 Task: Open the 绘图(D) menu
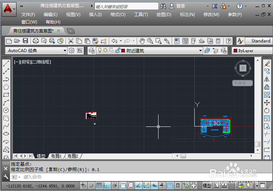coord(164,15)
